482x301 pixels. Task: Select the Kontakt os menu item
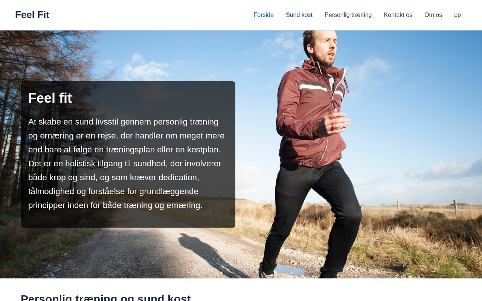(398, 15)
